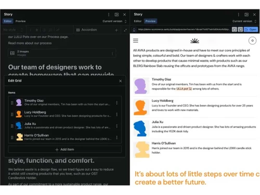
Task: Switch left pane to Preview tab
Action: (20, 21)
